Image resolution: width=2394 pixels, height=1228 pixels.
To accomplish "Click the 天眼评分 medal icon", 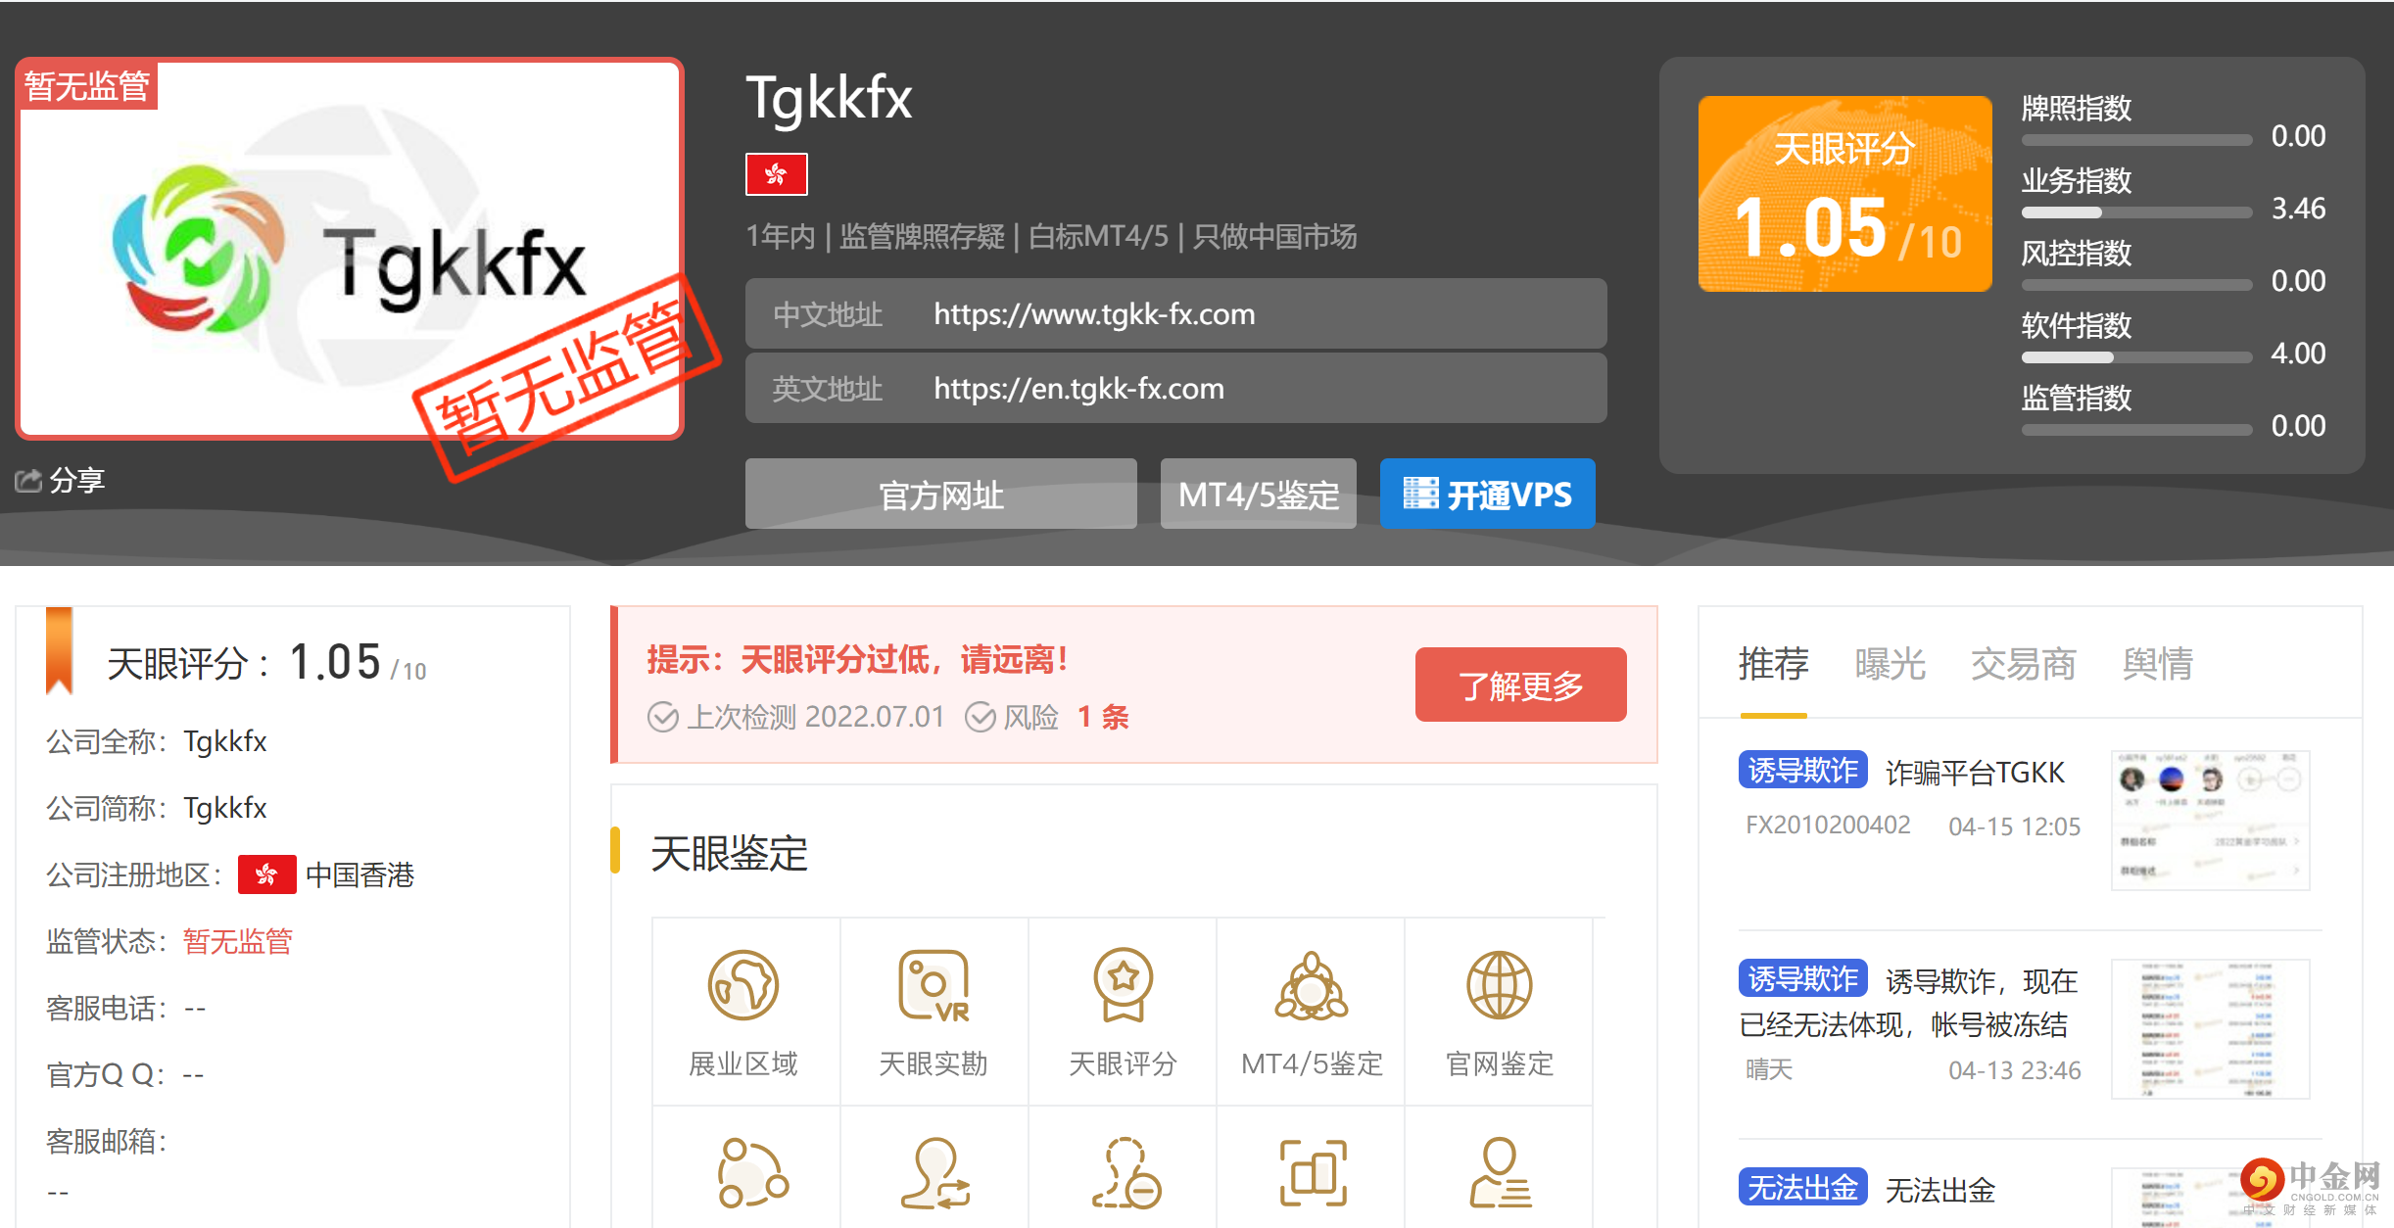I will [1123, 989].
